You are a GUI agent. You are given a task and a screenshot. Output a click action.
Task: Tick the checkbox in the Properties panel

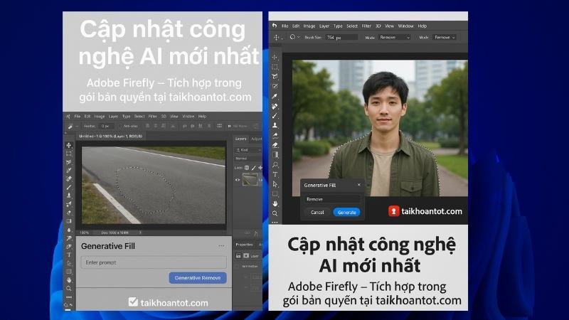[239, 266]
